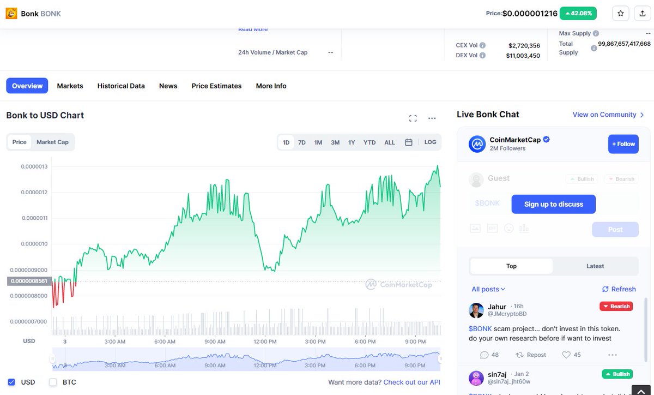
Task: Select the YTD time range
Action: (370, 142)
